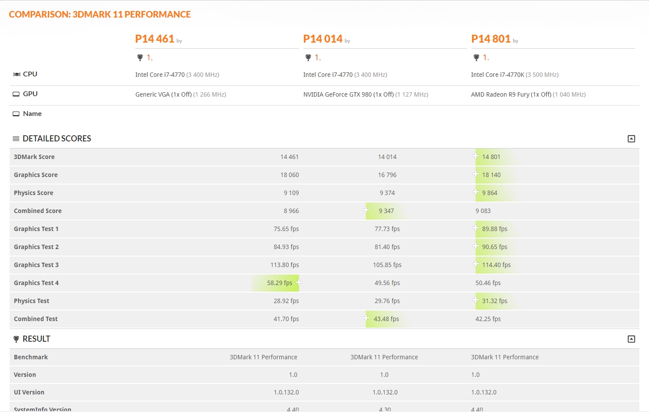Viewport: 649px width, 412px height.
Task: Open the P14 014 score result
Action: click(x=323, y=39)
